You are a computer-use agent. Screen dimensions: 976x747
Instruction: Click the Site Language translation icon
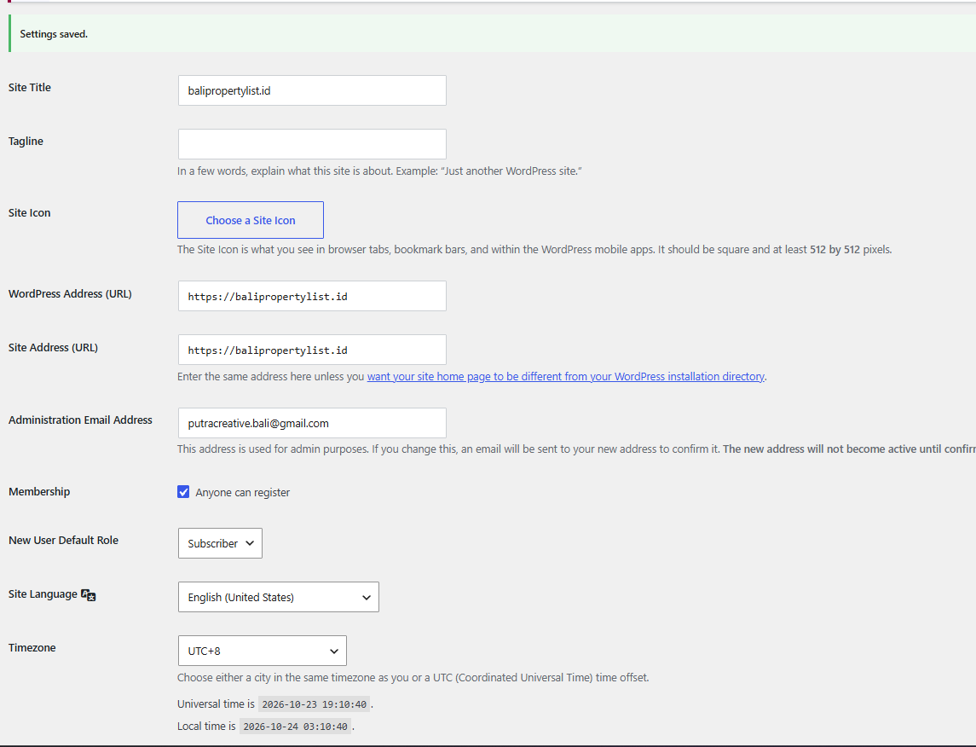(89, 595)
